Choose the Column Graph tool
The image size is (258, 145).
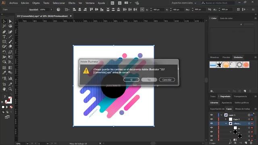pos(10,79)
